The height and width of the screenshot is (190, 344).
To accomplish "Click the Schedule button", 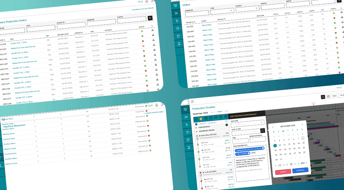I will click(x=300, y=171).
